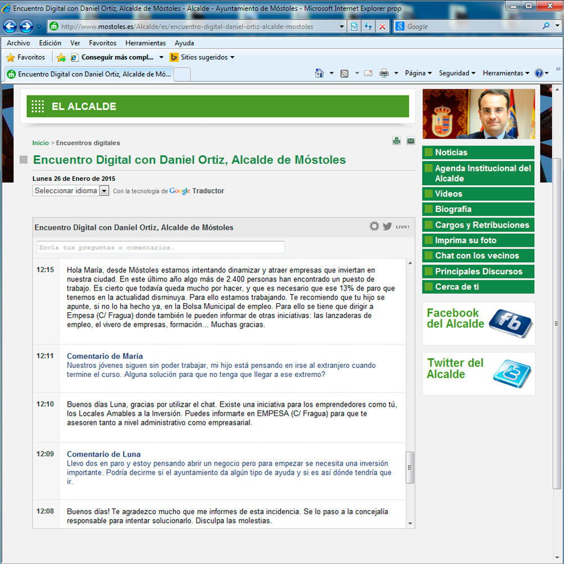Image resolution: width=564 pixels, height=564 pixels.
Task: Select the Encuentro Digital browser tab
Action: pyautogui.click(x=90, y=74)
